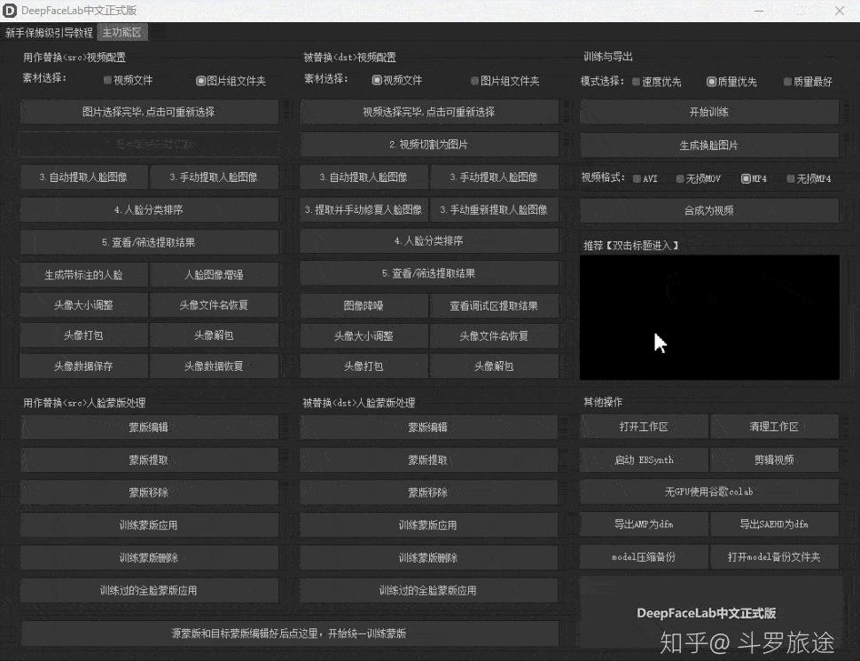
Task: Open the workspace with 打开工作区
Action: [x=644, y=426]
